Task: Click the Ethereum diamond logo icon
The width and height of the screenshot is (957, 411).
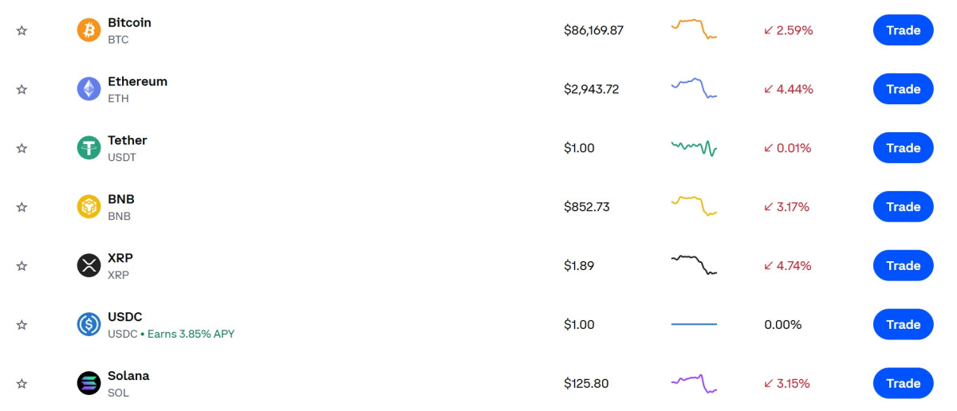Action: point(89,89)
